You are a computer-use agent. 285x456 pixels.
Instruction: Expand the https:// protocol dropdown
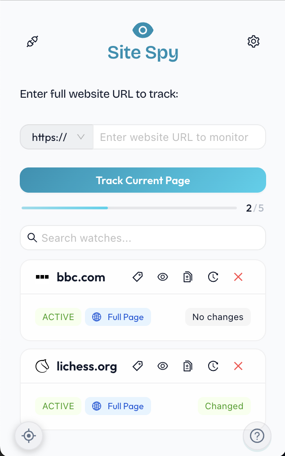tap(57, 137)
